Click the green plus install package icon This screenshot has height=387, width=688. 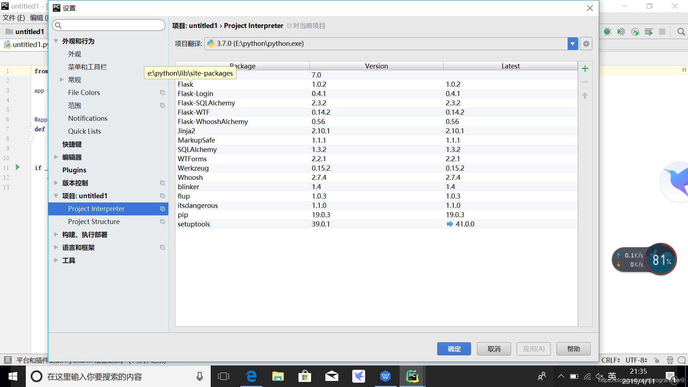(585, 68)
